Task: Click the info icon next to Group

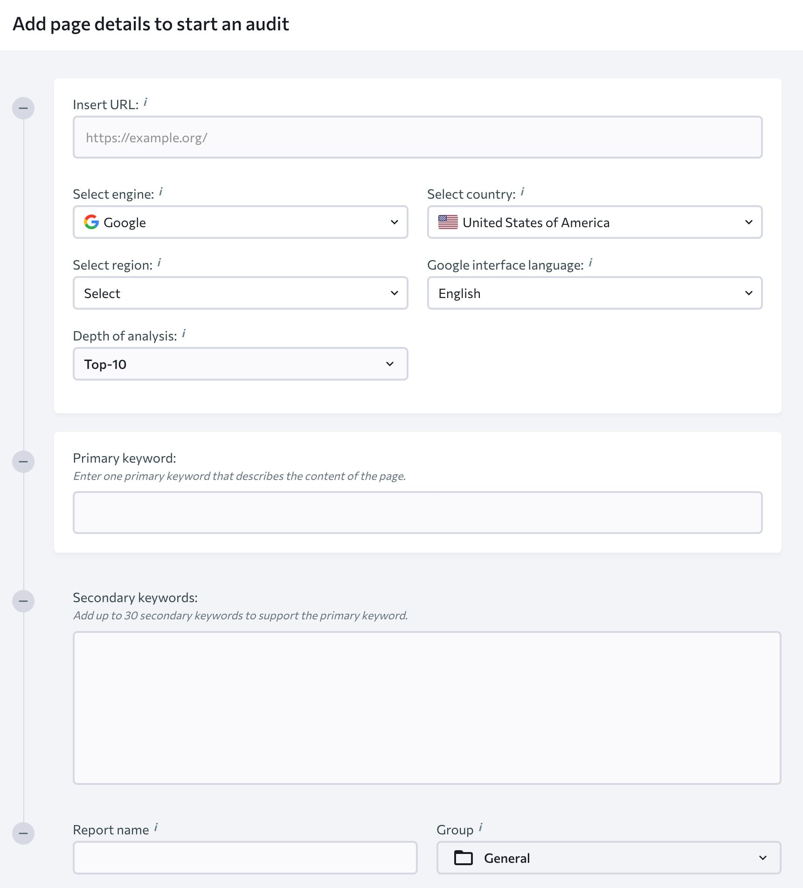Action: (x=480, y=827)
